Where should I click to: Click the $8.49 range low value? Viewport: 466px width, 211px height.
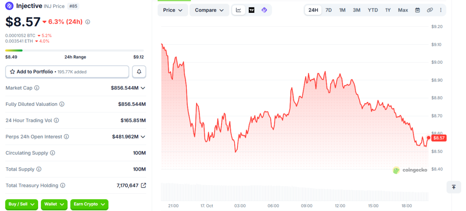tap(11, 57)
